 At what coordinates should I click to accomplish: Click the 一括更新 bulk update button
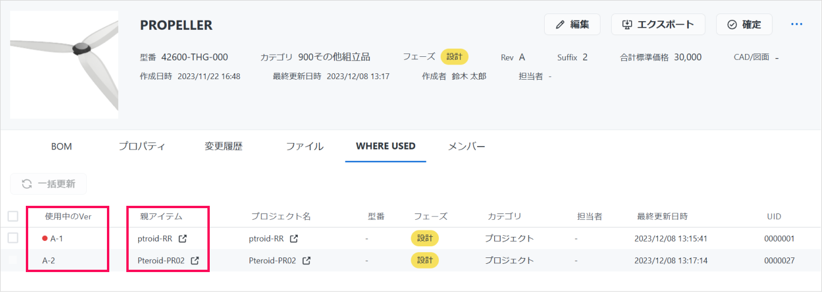click(49, 184)
